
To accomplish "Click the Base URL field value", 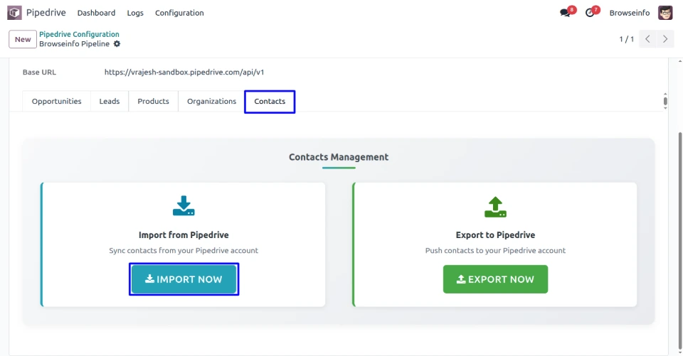I will [184, 72].
